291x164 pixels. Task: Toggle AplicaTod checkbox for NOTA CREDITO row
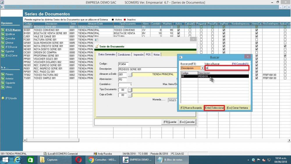285,46
